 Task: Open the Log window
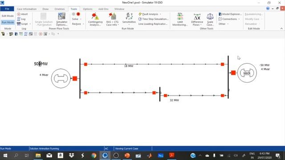point(21,19)
